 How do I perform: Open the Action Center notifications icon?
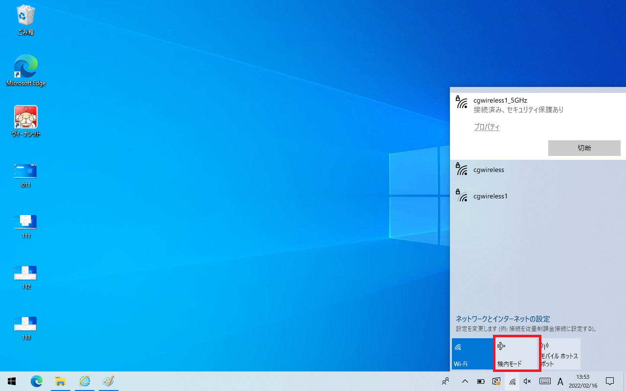pyautogui.click(x=610, y=381)
